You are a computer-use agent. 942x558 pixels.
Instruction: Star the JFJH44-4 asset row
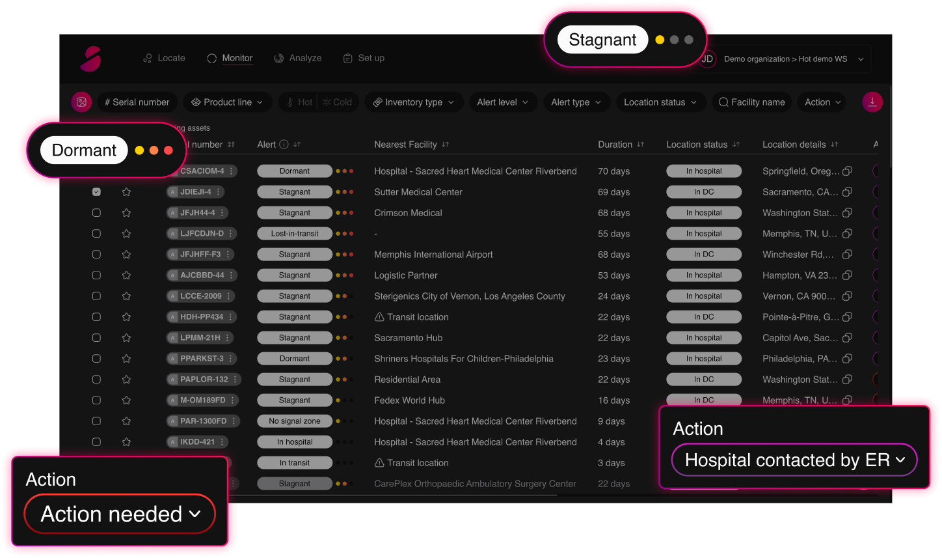[126, 213]
